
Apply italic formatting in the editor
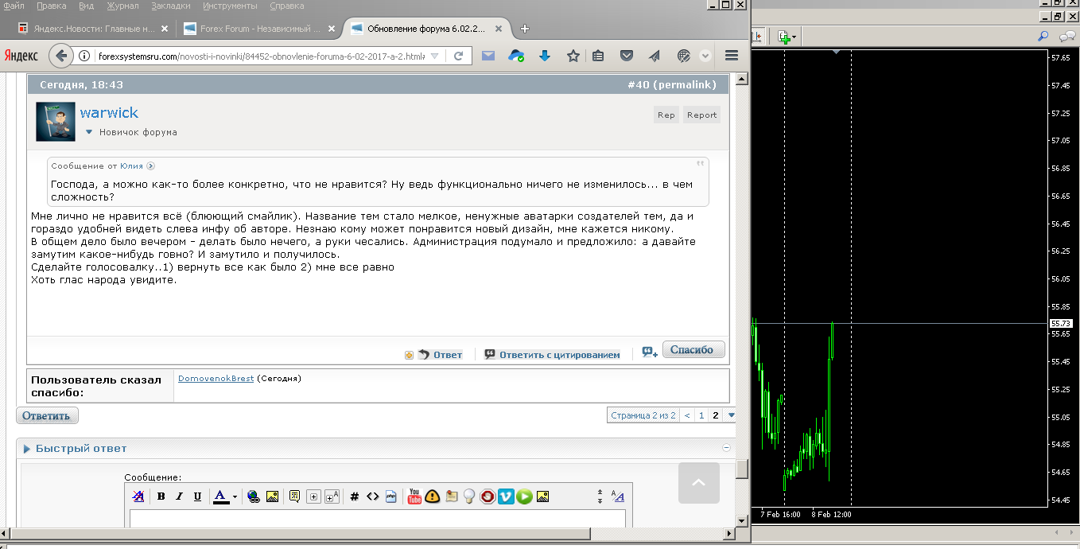pos(179,496)
